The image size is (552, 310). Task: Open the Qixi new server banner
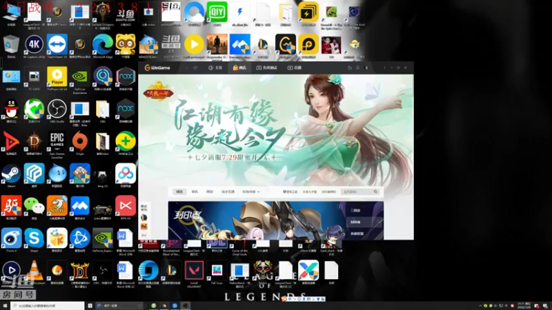point(275,128)
